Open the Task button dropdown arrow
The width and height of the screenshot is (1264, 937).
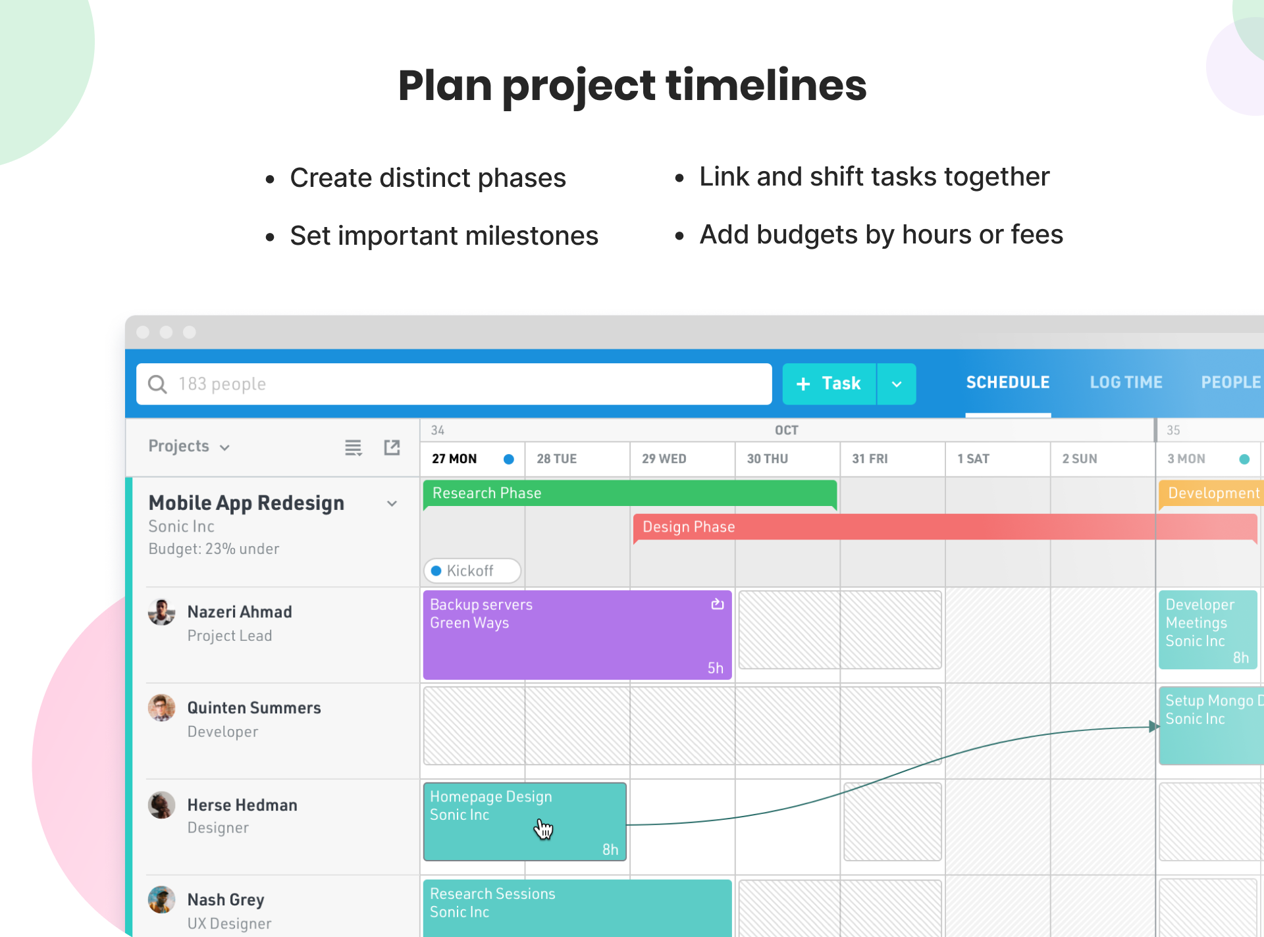click(x=897, y=384)
